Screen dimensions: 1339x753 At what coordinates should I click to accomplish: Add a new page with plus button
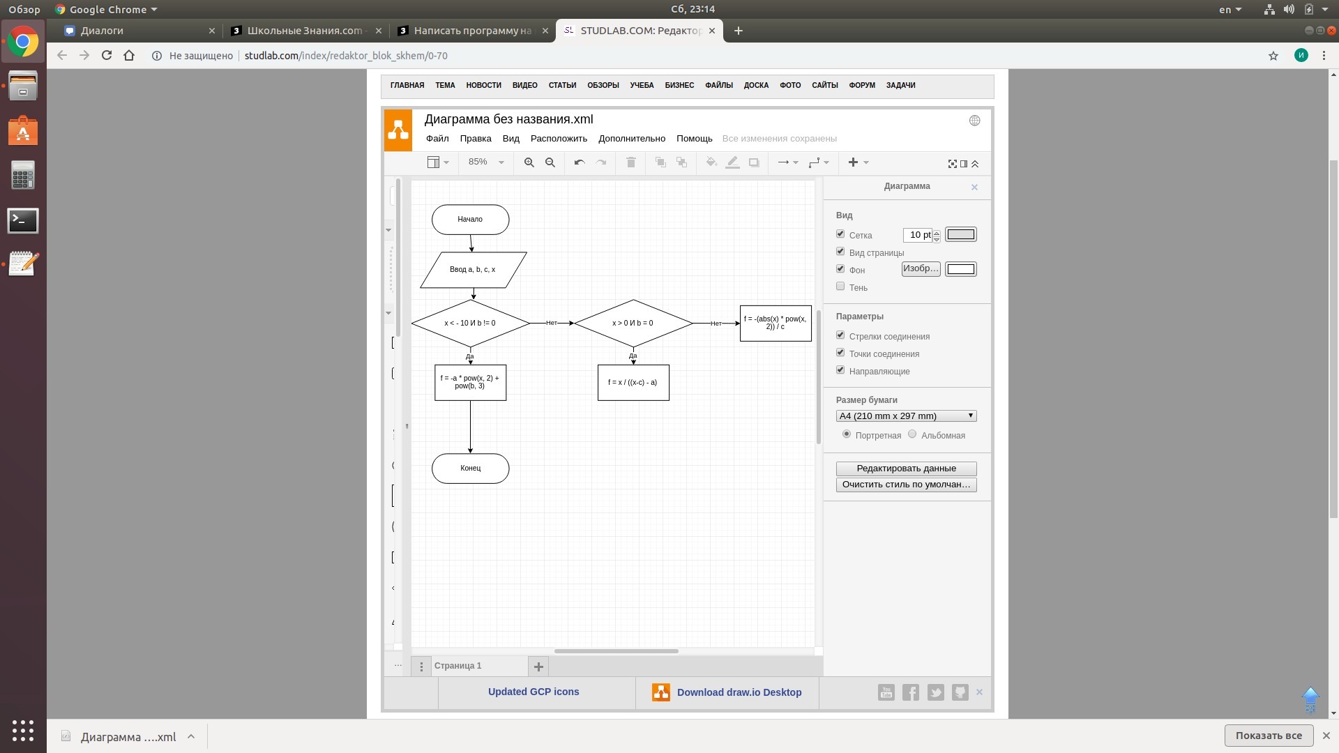[538, 667]
